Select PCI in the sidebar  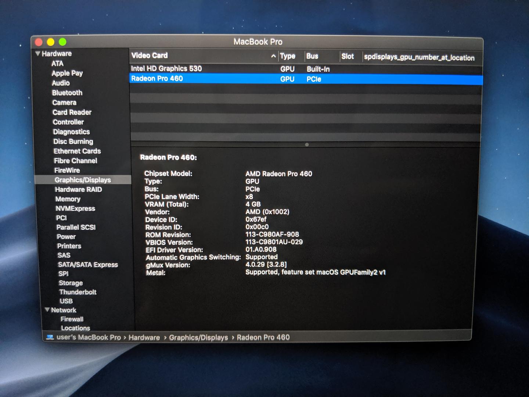coord(61,218)
